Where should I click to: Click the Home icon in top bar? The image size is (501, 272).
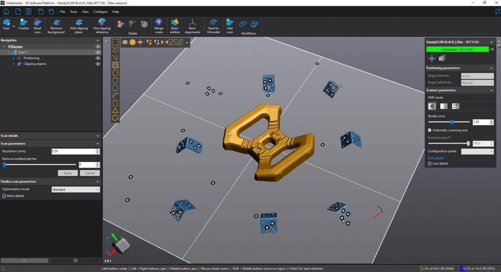click(6, 11)
